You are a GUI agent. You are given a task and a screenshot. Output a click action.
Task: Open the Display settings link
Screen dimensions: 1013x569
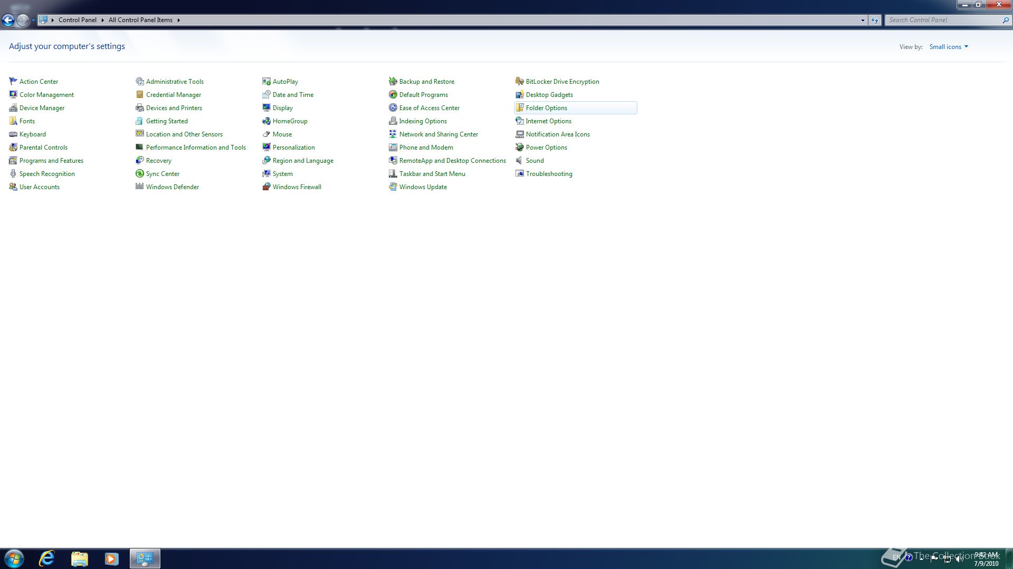[283, 108]
